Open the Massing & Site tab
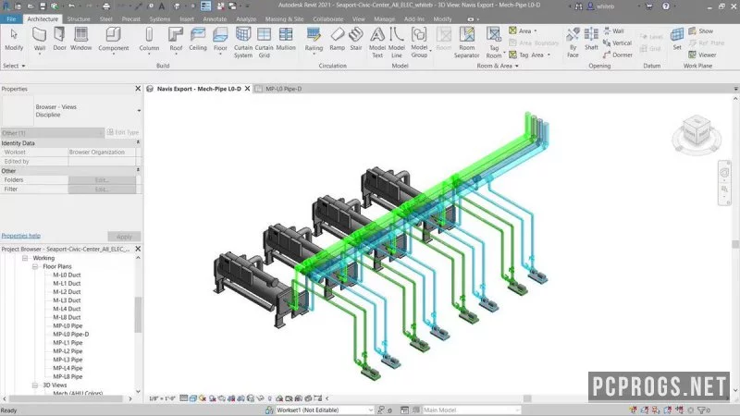 point(284,18)
